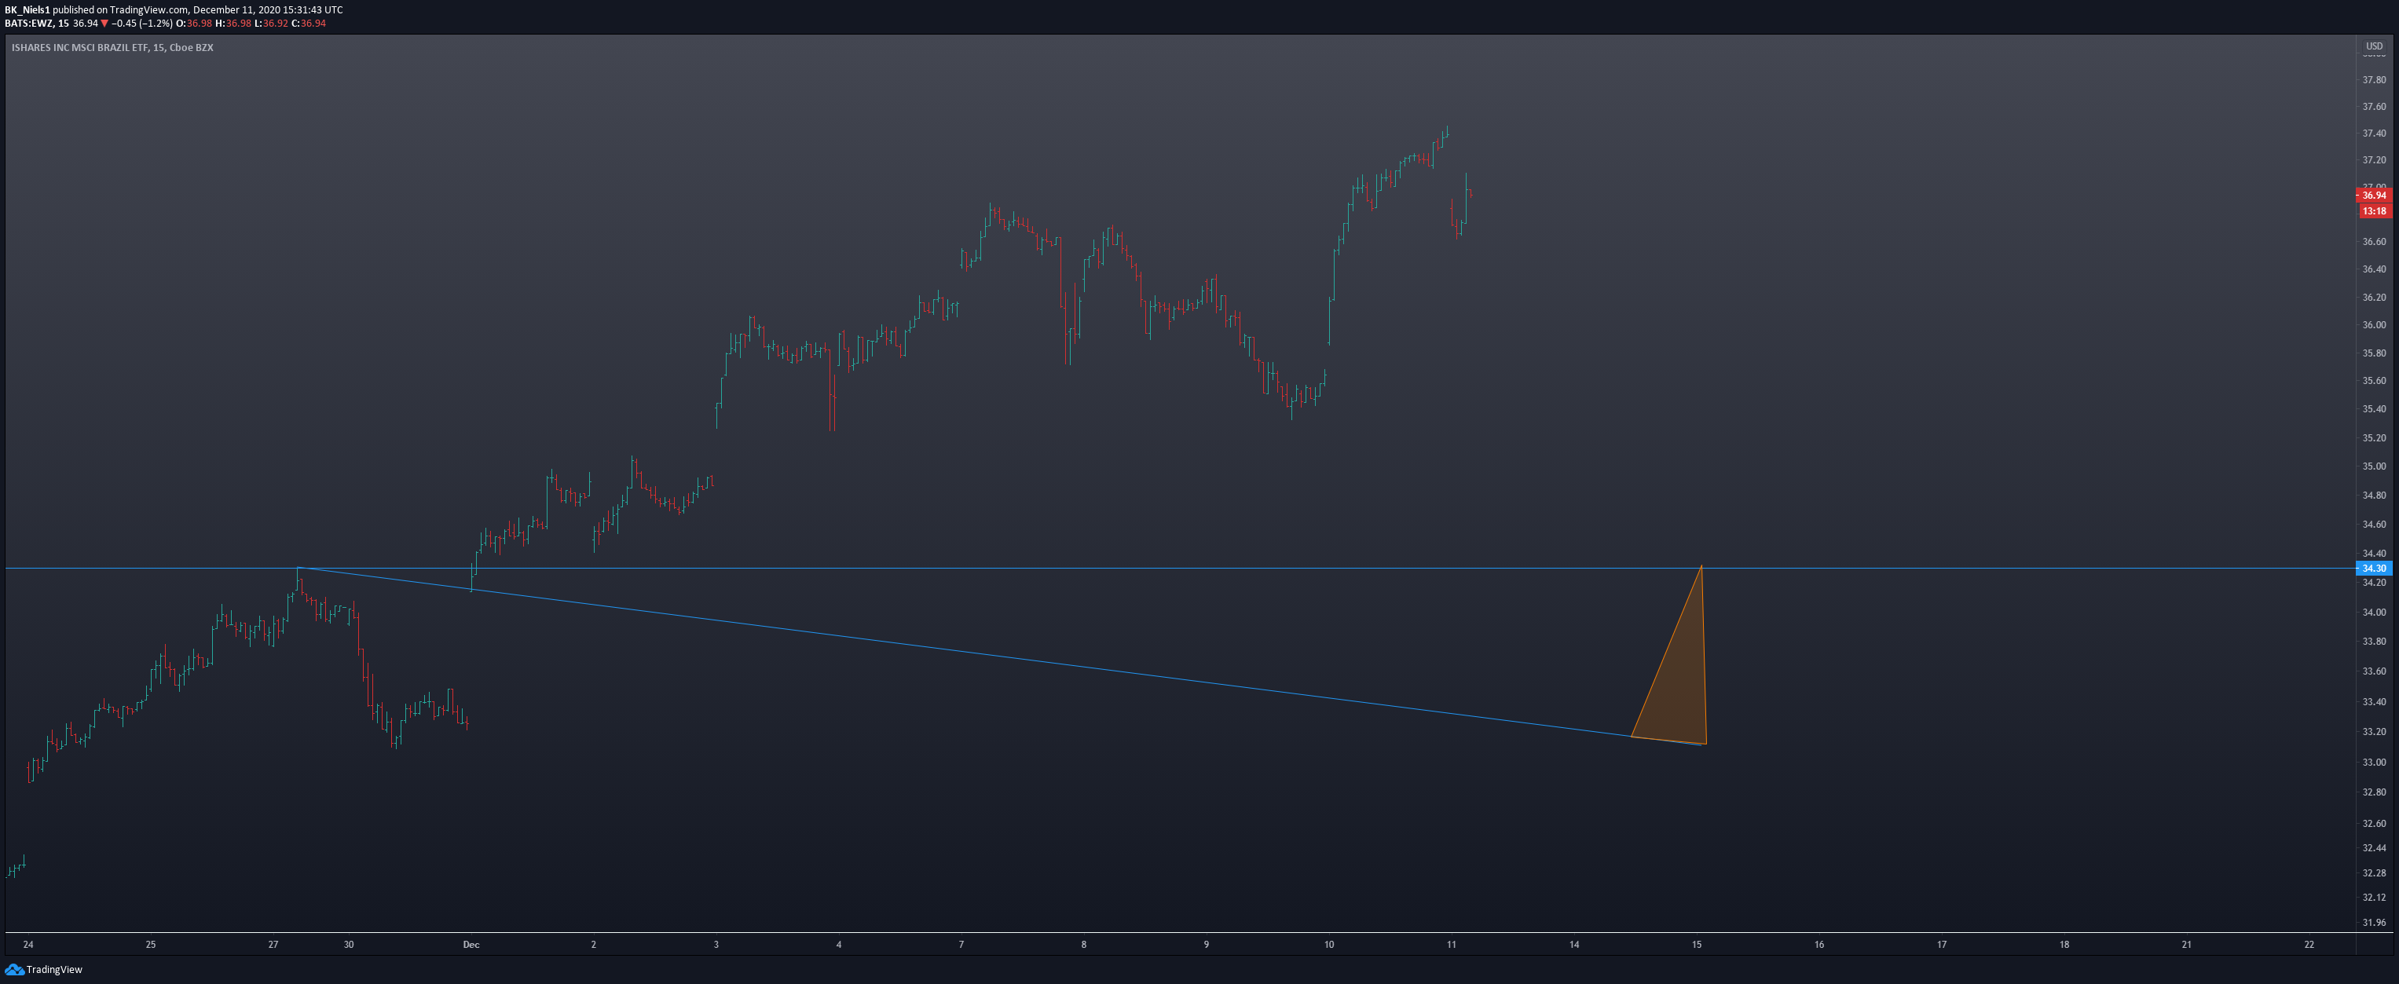Click the date label 14 on the time axis
The height and width of the screenshot is (984, 2399).
[1574, 944]
